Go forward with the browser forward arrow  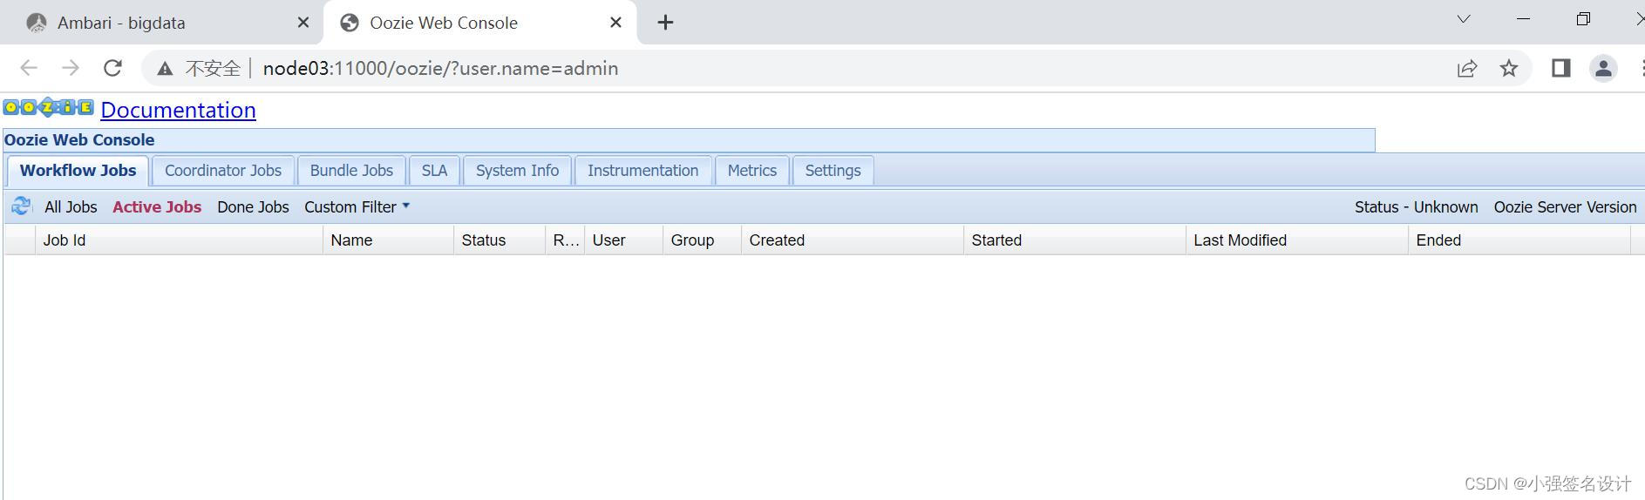(71, 68)
